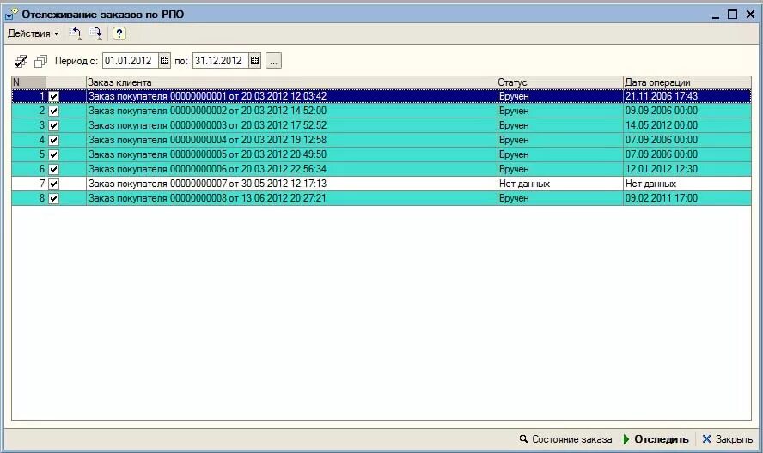Click the ellipsis period selection button
The width and height of the screenshot is (763, 453).
pos(273,61)
